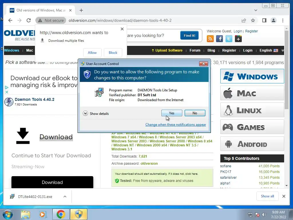Click the Twitter icon
The width and height of the screenshot is (293, 220).
[229, 39]
